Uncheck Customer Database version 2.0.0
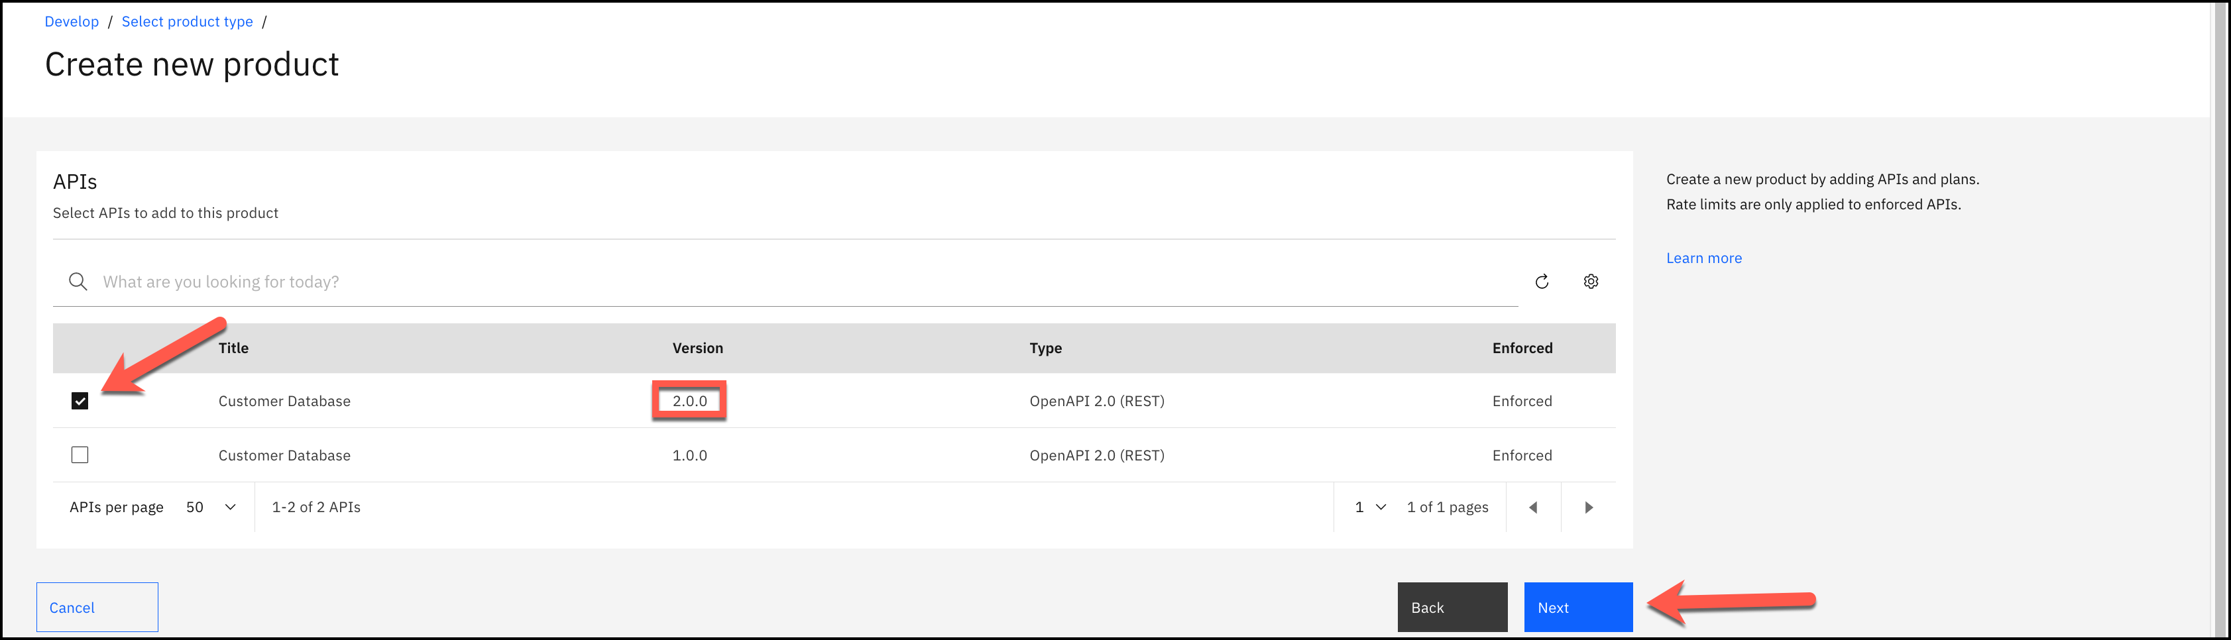The width and height of the screenshot is (2231, 640). [80, 401]
